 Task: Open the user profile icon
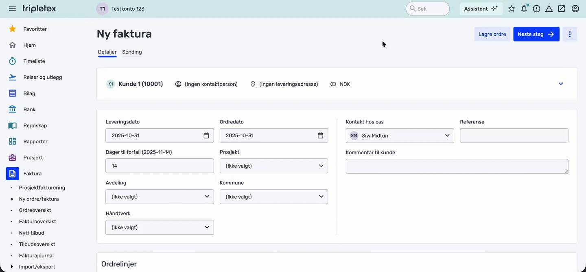click(x=575, y=9)
